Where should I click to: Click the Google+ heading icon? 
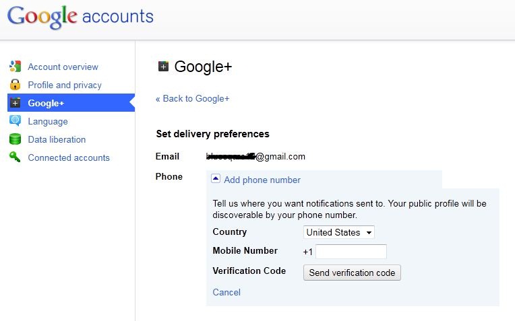pos(163,66)
